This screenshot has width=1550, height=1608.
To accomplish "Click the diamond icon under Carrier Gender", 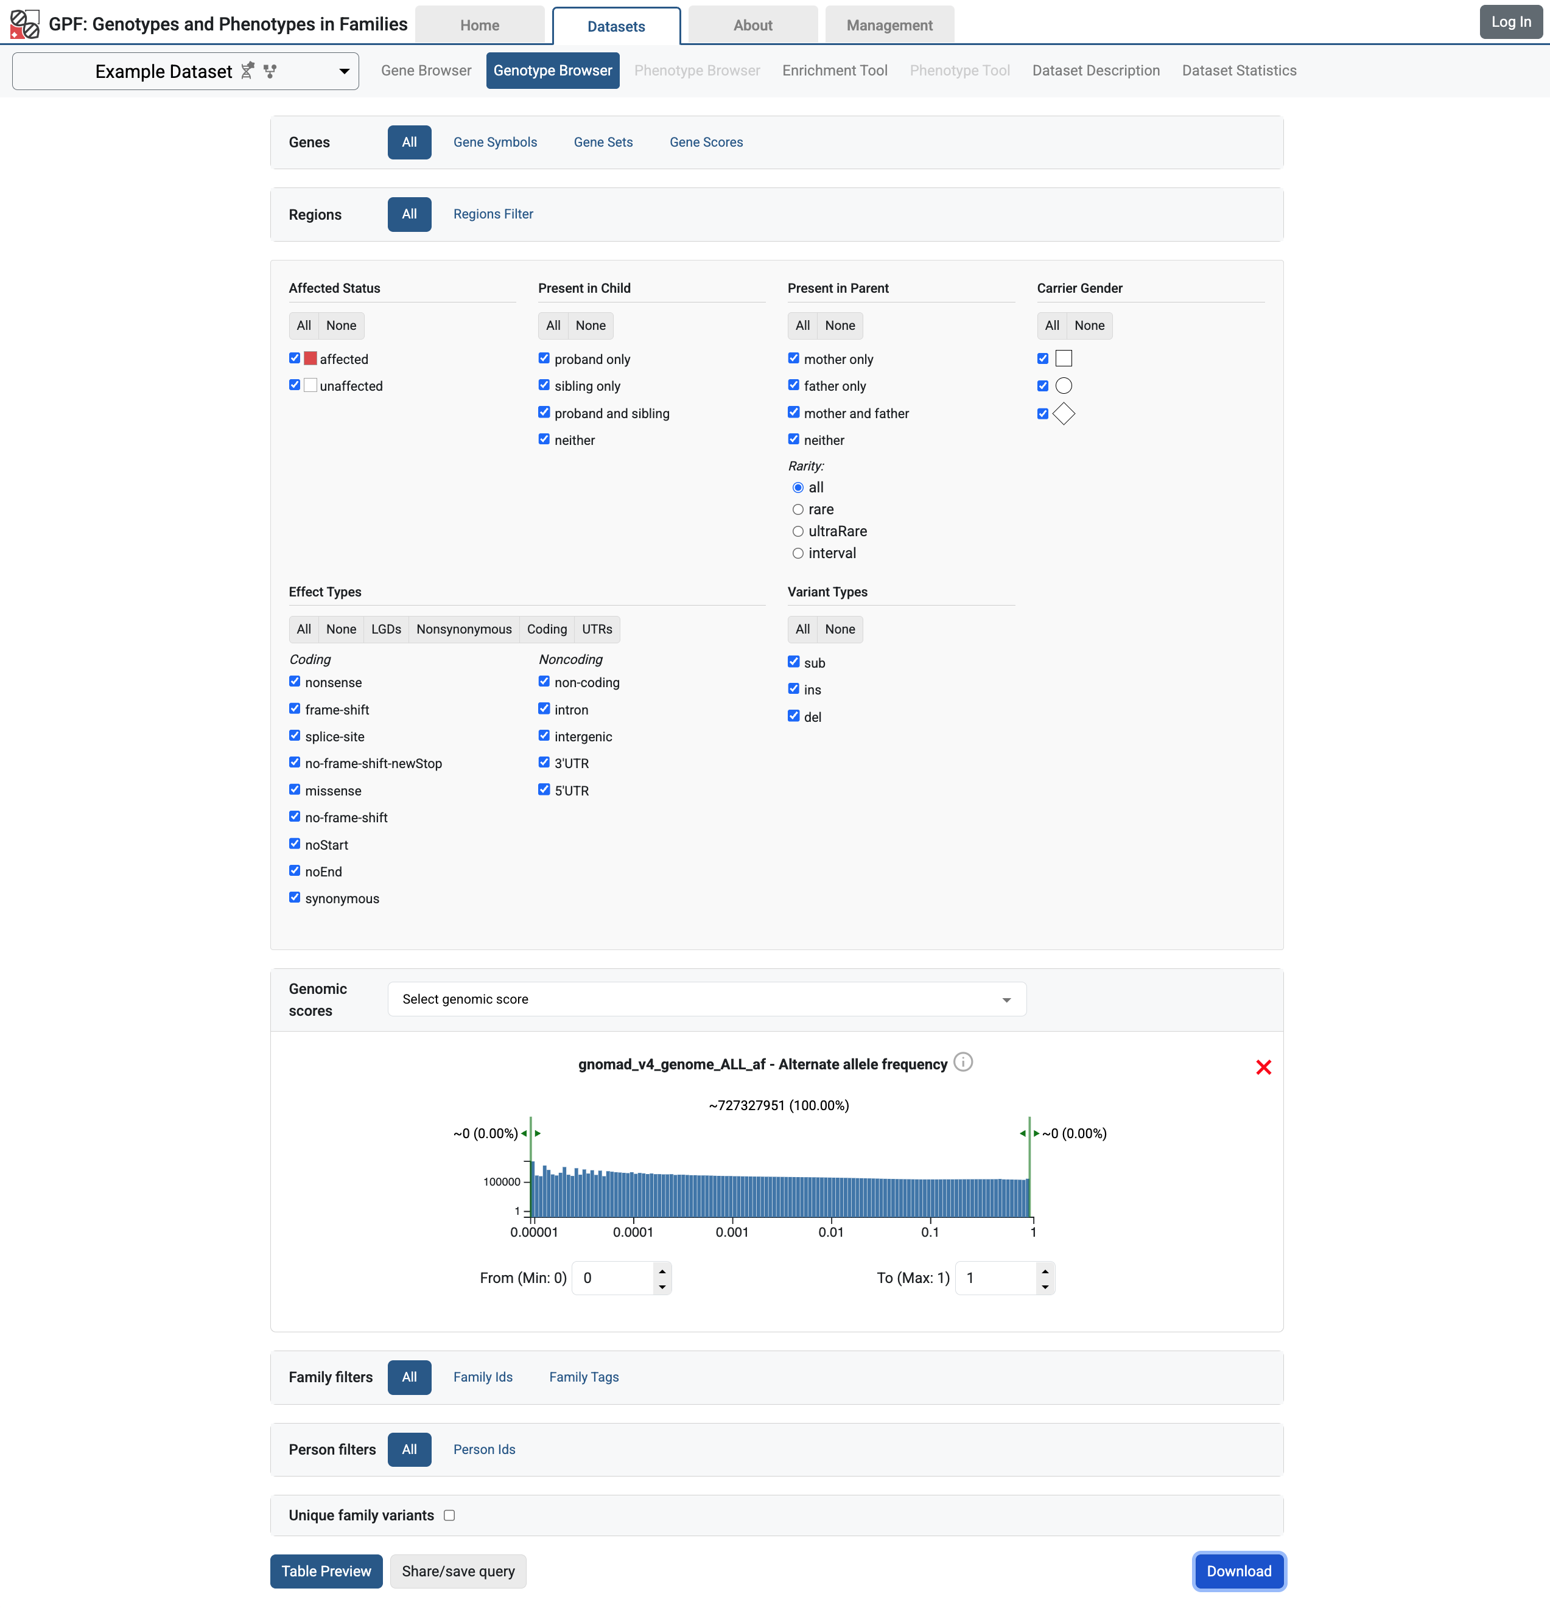I will pos(1064,413).
